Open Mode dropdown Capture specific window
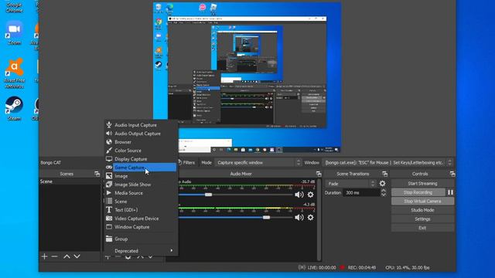Screen dimensions: 495x278 (258, 163)
